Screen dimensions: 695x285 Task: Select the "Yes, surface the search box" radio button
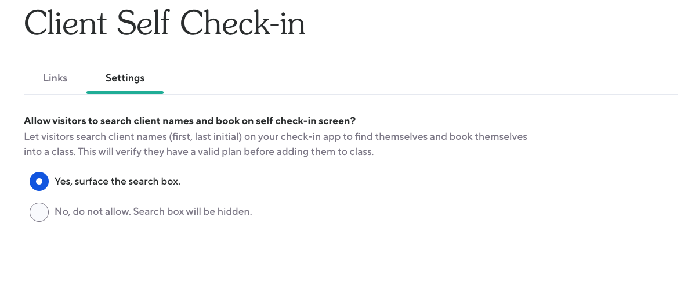pos(39,182)
